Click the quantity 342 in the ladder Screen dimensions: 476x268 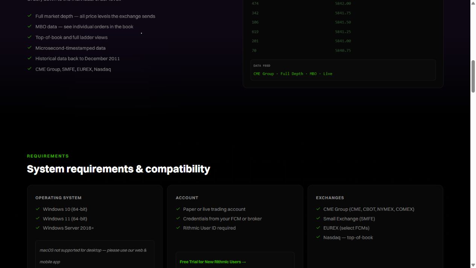(255, 13)
